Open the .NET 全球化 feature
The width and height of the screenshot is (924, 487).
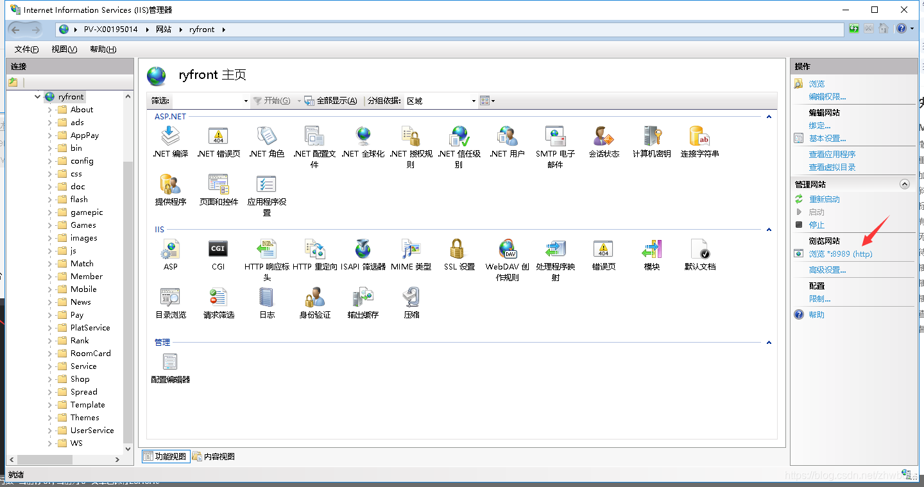[363, 142]
